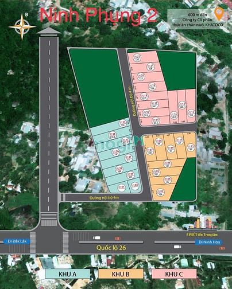Click lot 05 marker in orange Khu B

click(156, 173)
